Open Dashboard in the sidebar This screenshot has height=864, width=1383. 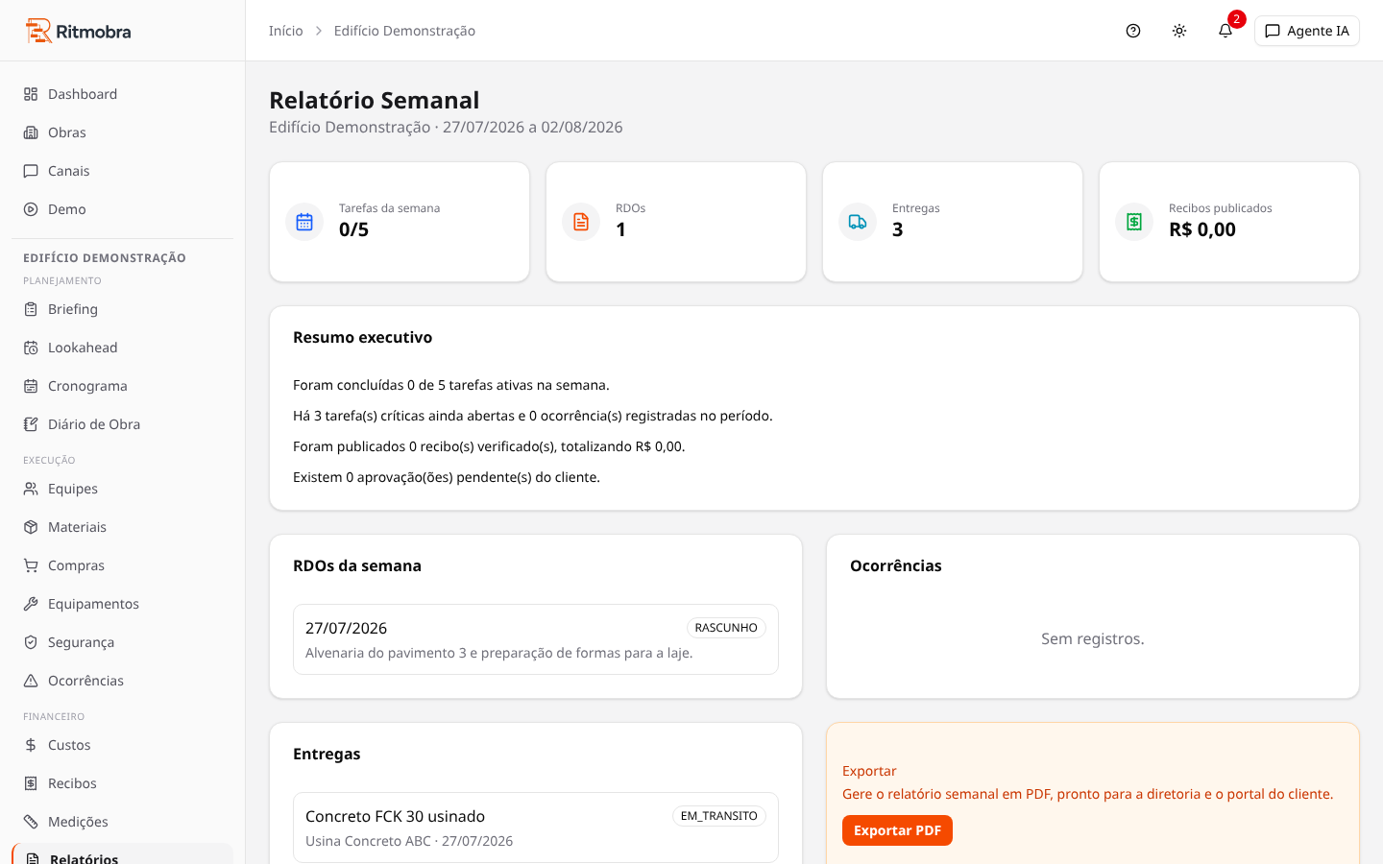(122, 94)
